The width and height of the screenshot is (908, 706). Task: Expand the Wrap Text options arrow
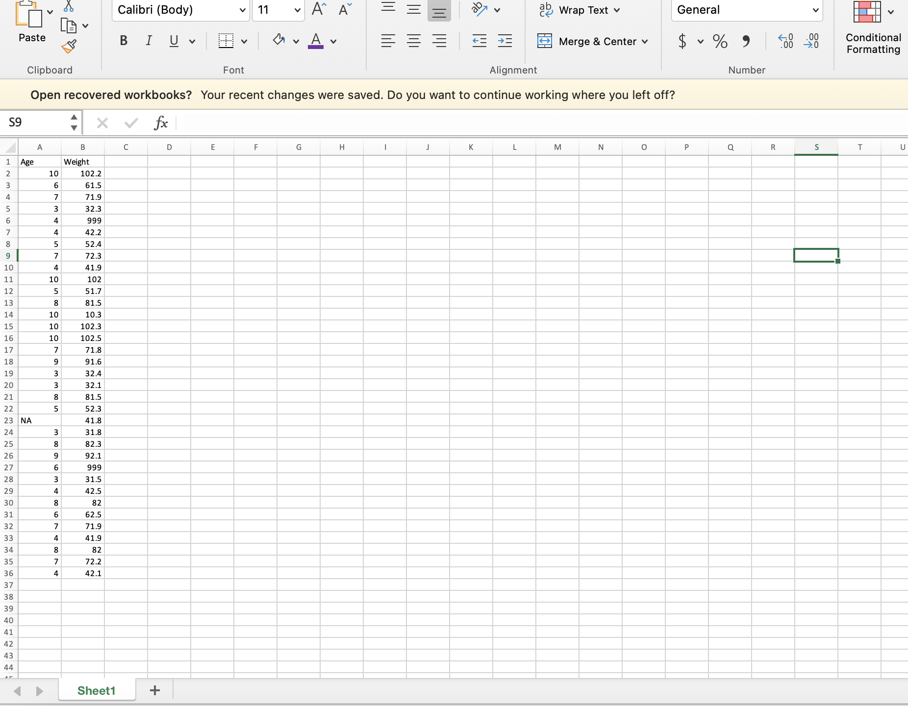point(617,10)
